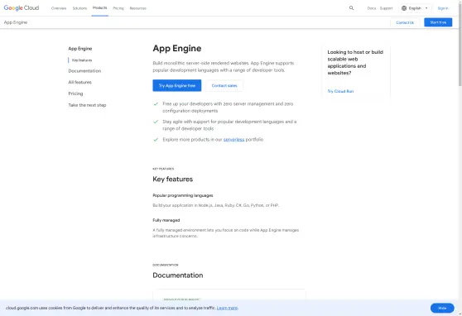Click the App Engine main heading

[177, 48]
